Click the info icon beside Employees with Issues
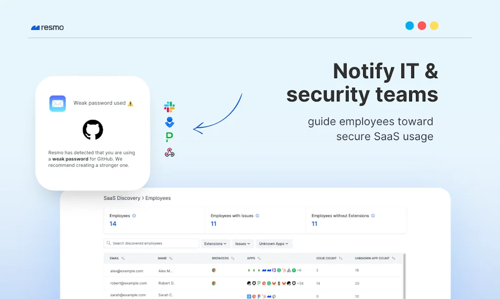Viewport: 500px width, 299px height. [x=257, y=216]
